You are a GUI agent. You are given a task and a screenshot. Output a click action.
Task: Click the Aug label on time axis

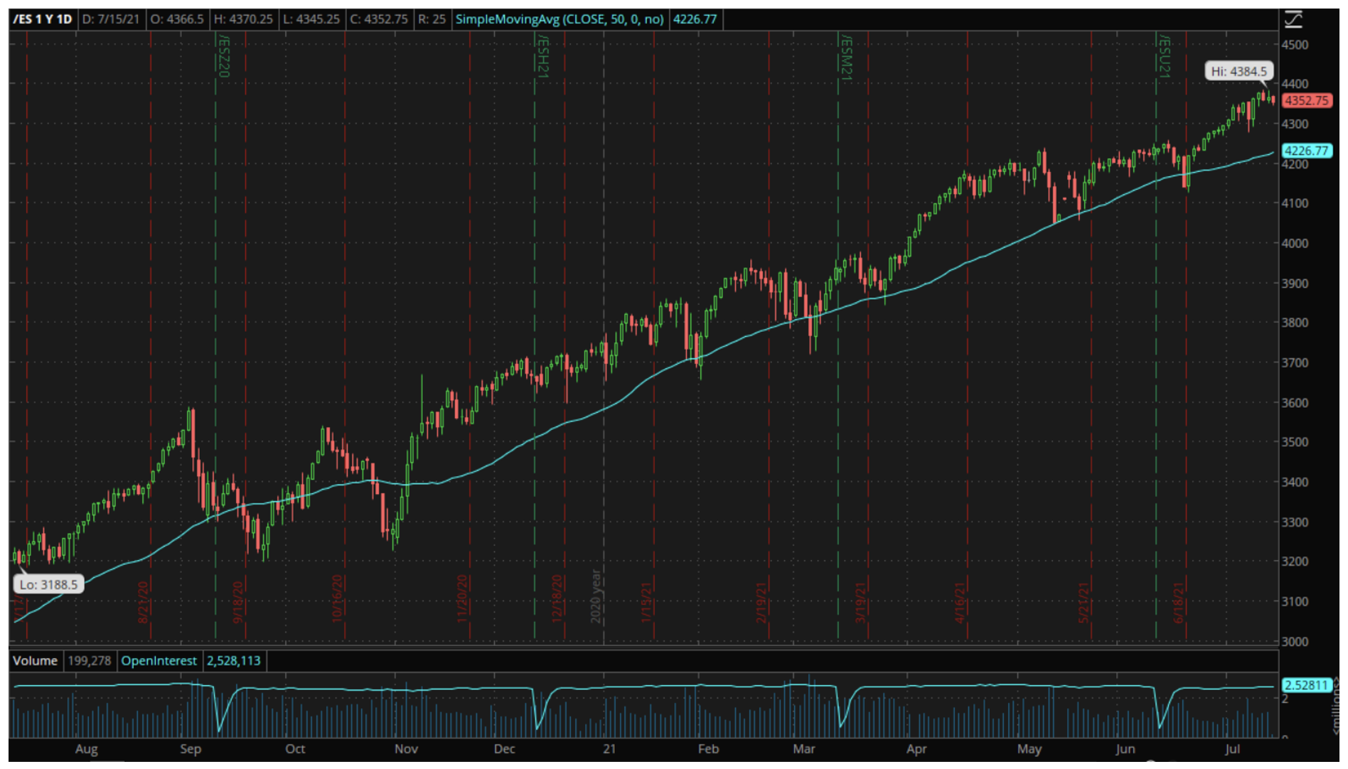(x=86, y=748)
